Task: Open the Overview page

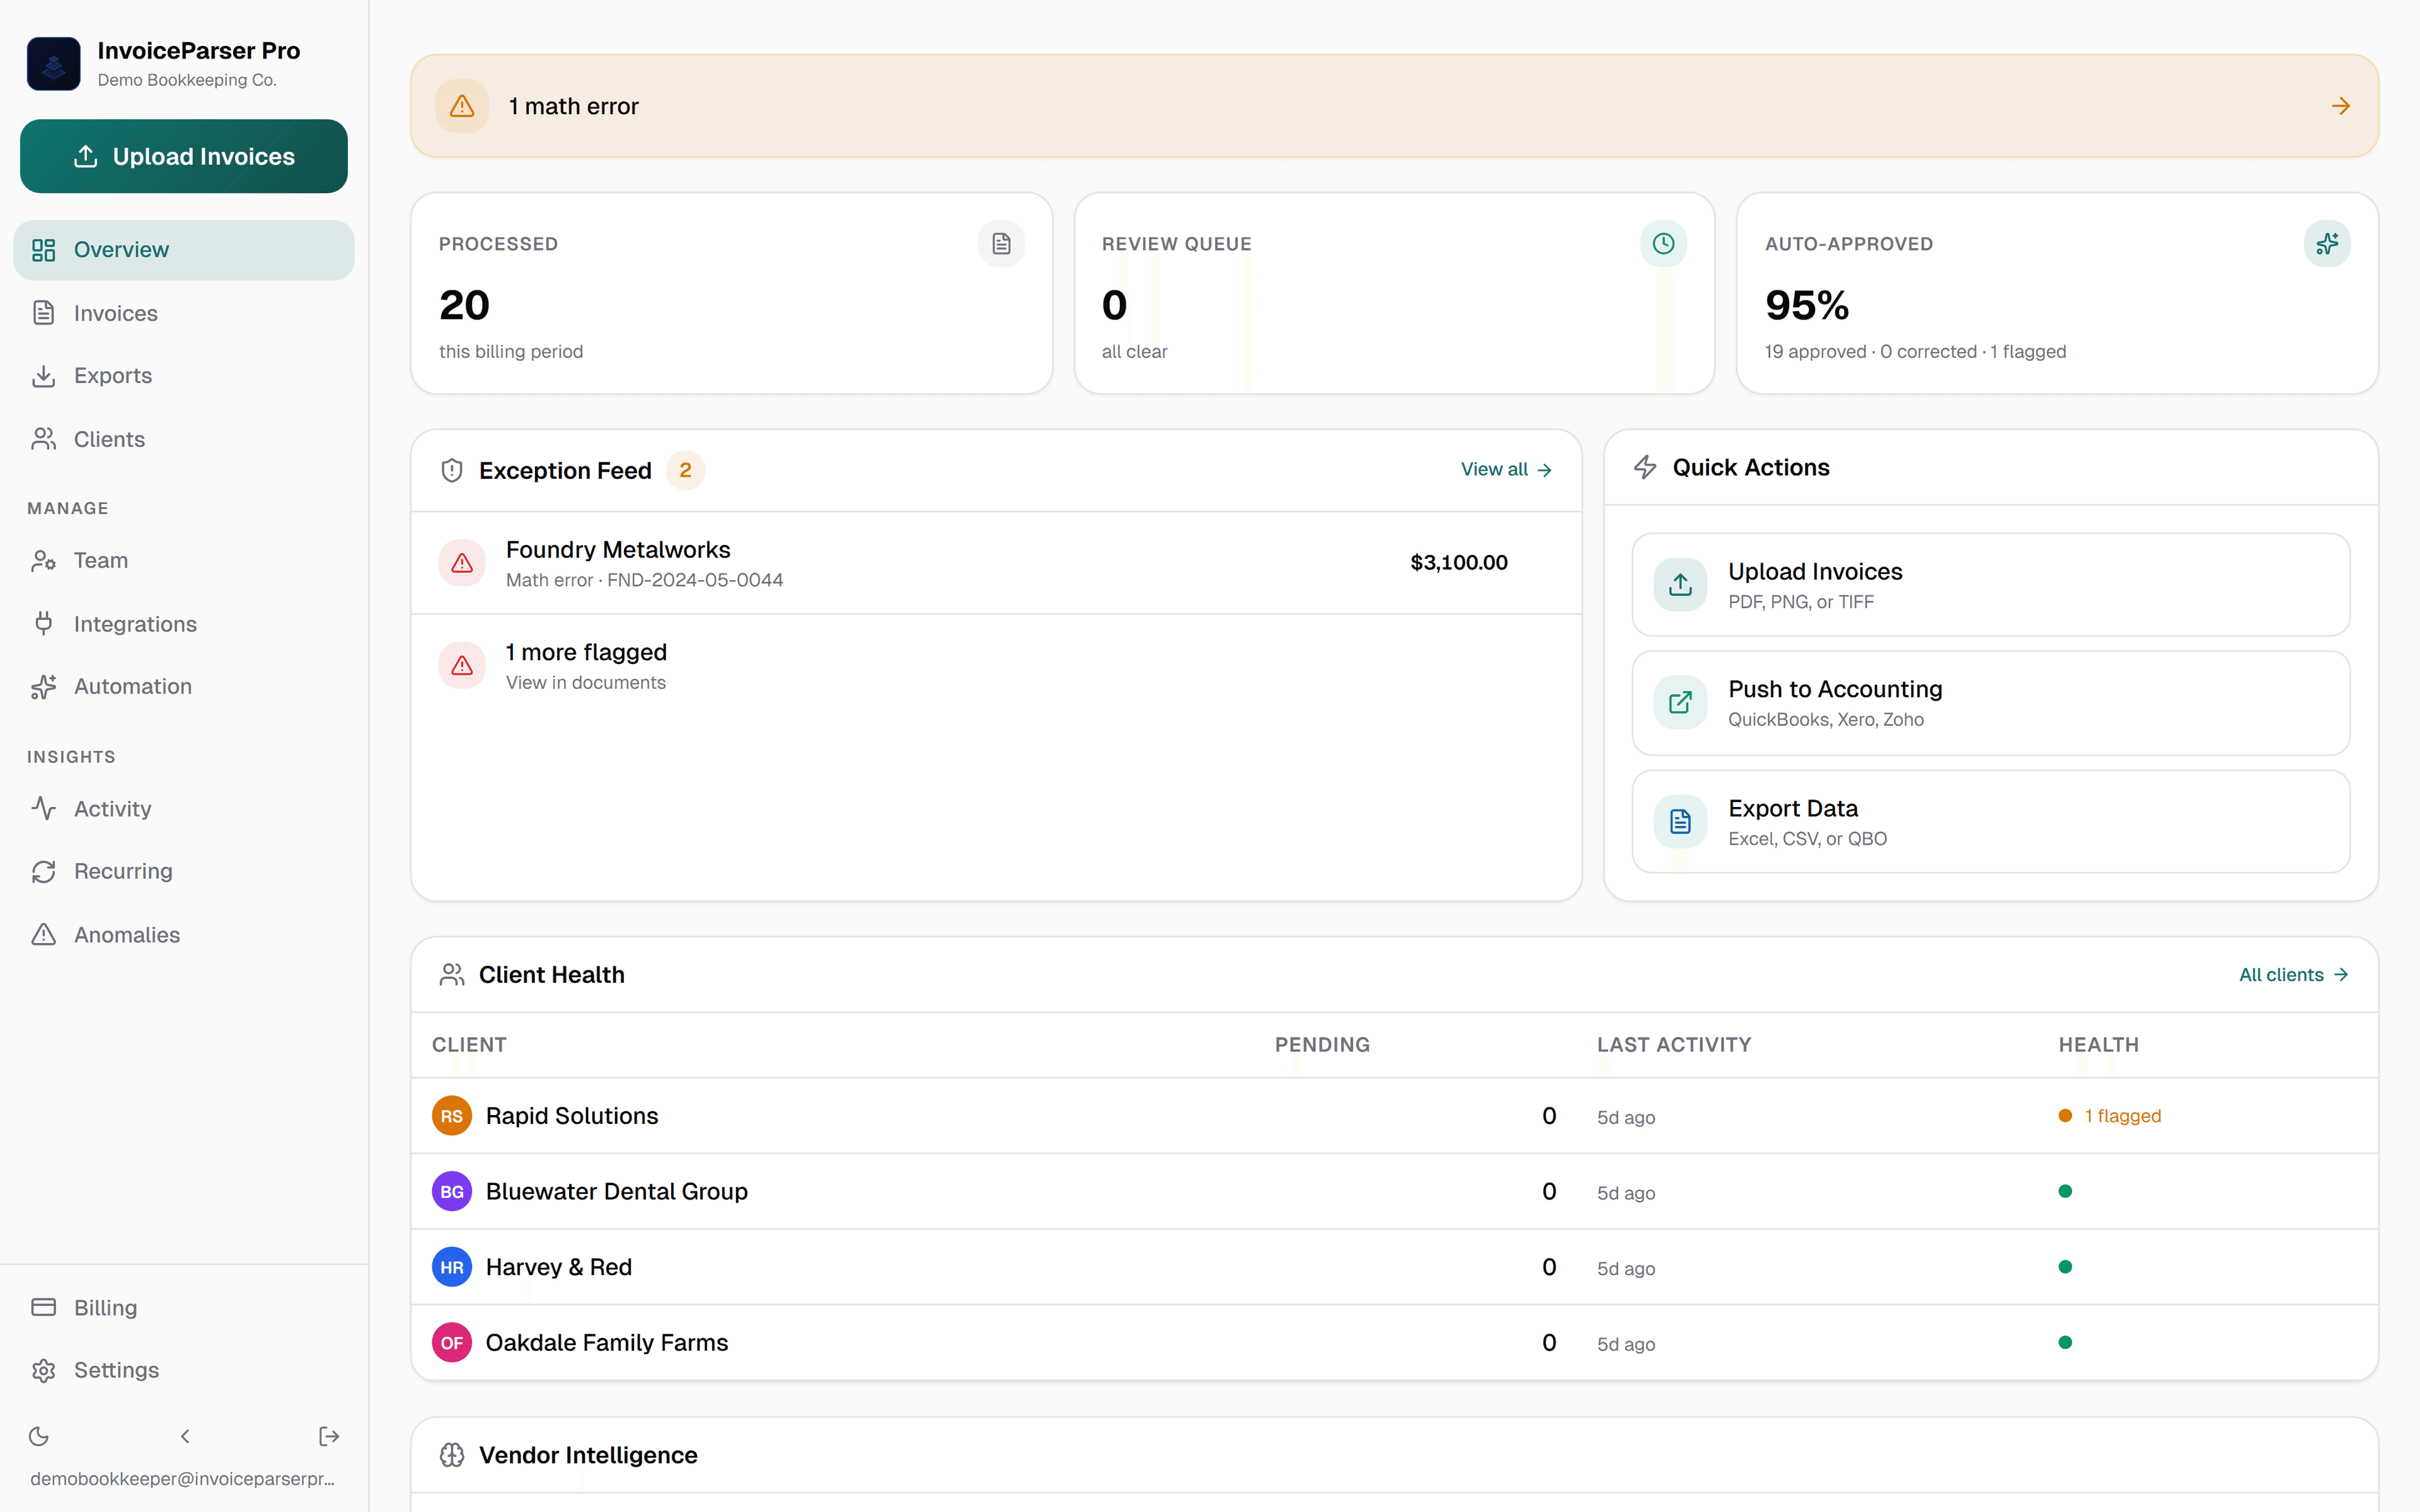Action: point(184,250)
